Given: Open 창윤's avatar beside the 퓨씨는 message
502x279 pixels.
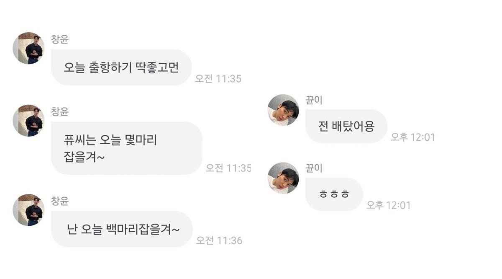Looking at the screenshot, I should 28,121.
